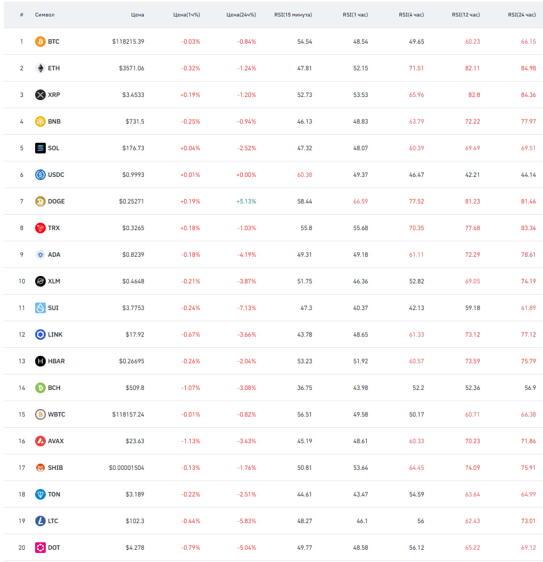543x562 pixels.
Task: Click the DOGE coin icon
Action: (x=40, y=201)
